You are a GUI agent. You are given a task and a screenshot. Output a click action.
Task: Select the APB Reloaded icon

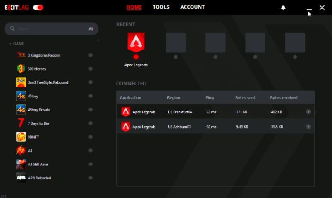click(x=21, y=178)
